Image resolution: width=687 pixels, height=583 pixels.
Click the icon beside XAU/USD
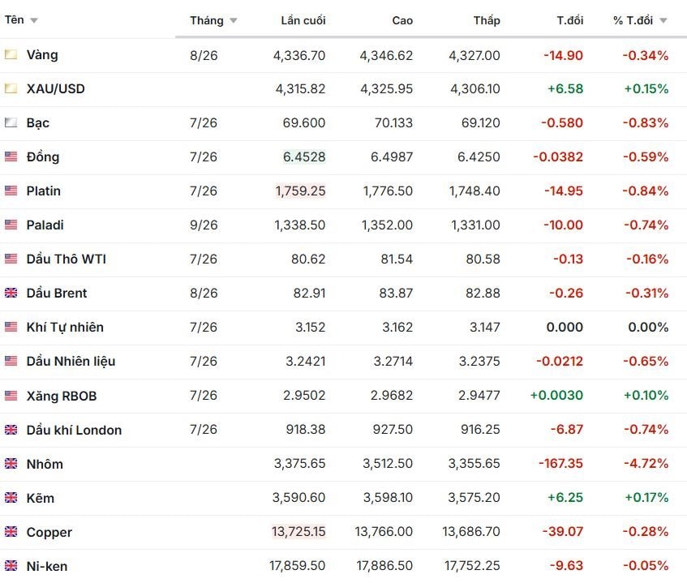point(11,89)
